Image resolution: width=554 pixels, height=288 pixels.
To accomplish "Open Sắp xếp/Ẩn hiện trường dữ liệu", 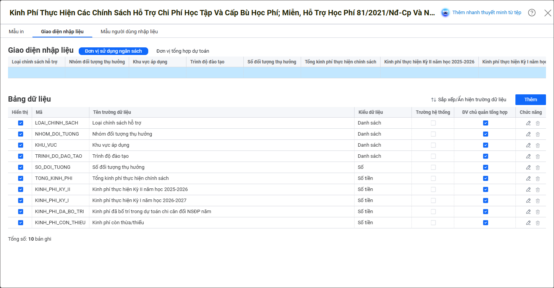I will [468, 100].
